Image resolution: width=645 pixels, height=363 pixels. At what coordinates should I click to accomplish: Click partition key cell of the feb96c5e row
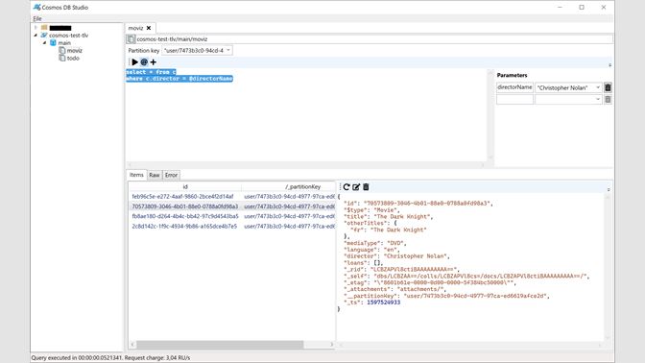tap(289, 197)
